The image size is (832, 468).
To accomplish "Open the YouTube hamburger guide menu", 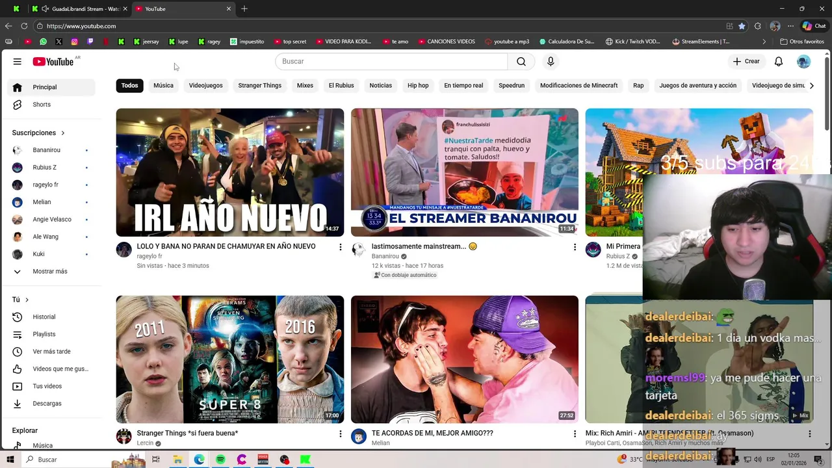I will [18, 61].
